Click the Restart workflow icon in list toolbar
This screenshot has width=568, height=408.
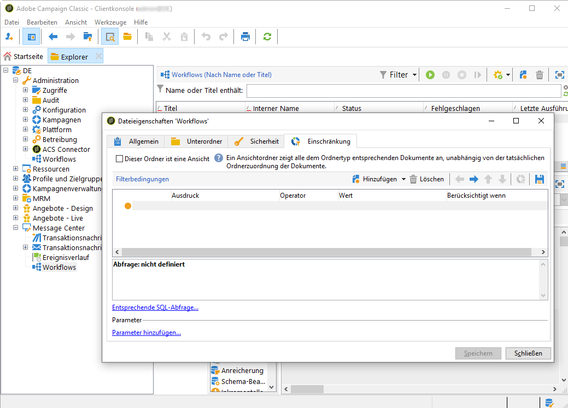[478, 75]
